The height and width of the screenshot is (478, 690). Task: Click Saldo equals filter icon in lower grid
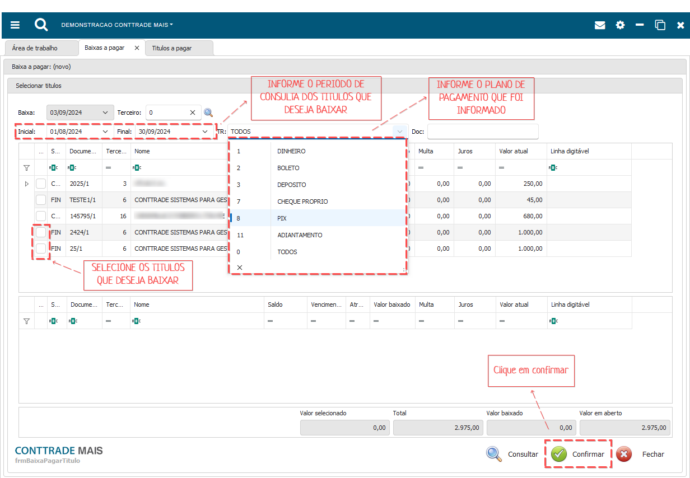[270, 321]
